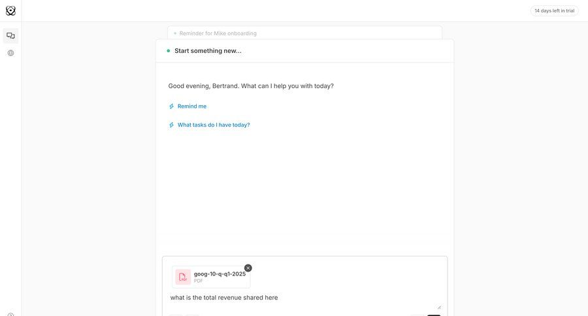Screen dimensions: 588x316
Task: Click the app logo in top-left corner
Action: click(x=10, y=10)
